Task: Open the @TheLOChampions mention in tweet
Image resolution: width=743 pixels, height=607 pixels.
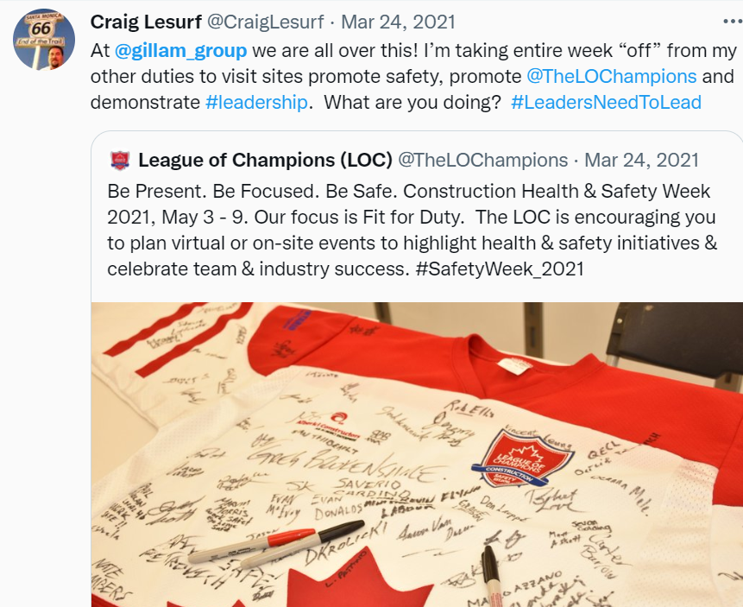Action: [611, 76]
